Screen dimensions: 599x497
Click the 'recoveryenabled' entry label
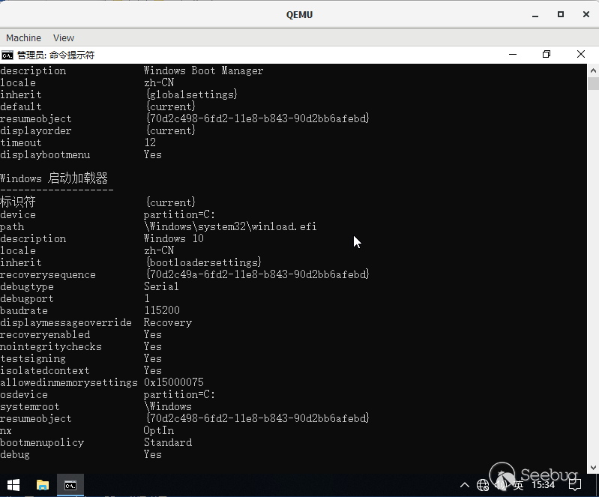(45, 334)
